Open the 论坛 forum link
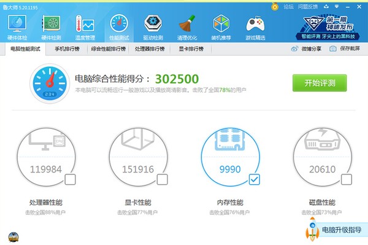The width and height of the screenshot is (368, 245). pos(288,7)
